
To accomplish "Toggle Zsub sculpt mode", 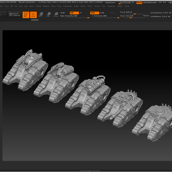I will coord(102,13).
